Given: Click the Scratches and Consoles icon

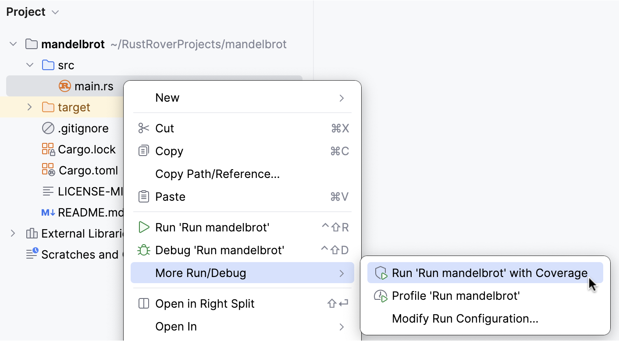Looking at the screenshot, I should coord(32,254).
